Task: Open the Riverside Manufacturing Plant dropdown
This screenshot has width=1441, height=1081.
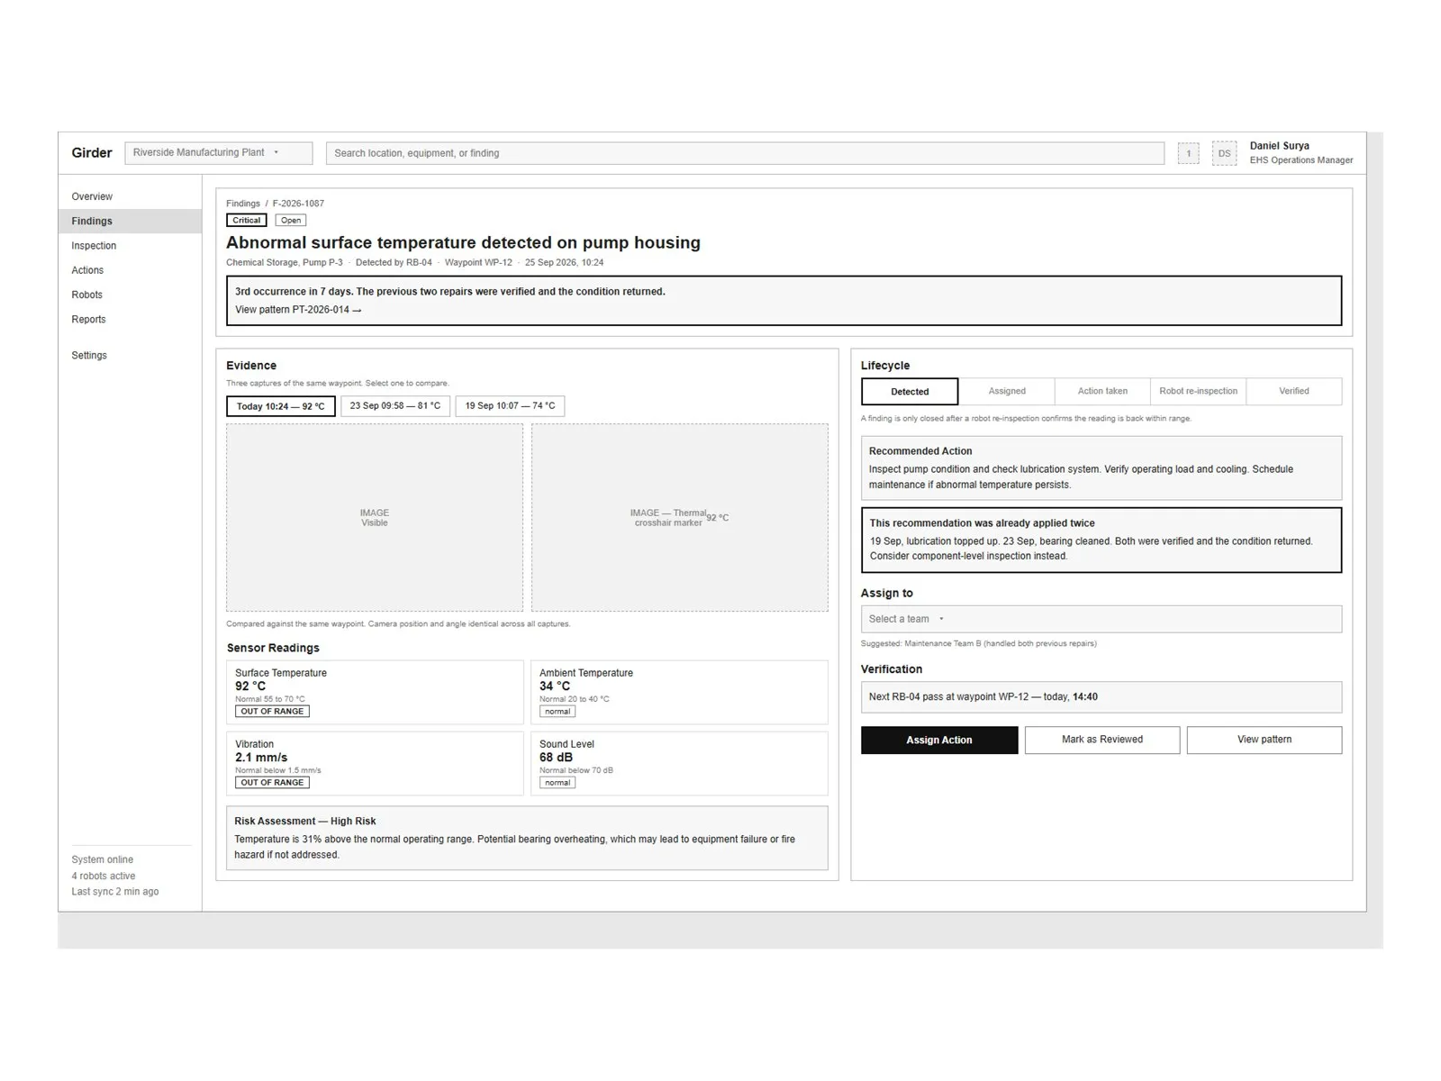Action: pyautogui.click(x=219, y=153)
